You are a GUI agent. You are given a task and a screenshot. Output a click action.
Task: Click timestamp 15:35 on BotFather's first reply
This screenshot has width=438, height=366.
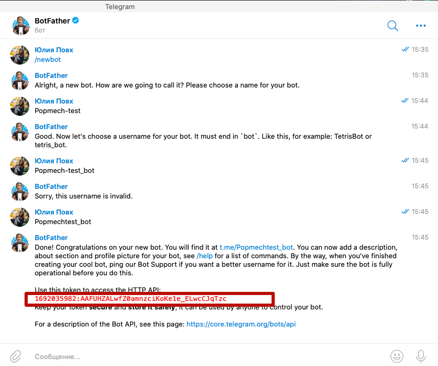(x=420, y=75)
